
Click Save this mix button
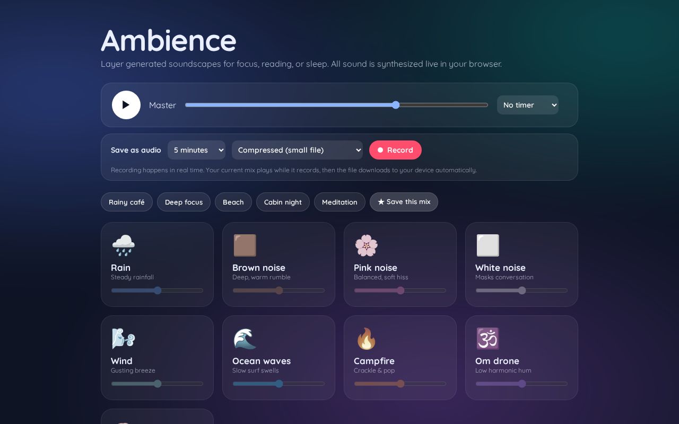[404, 202]
